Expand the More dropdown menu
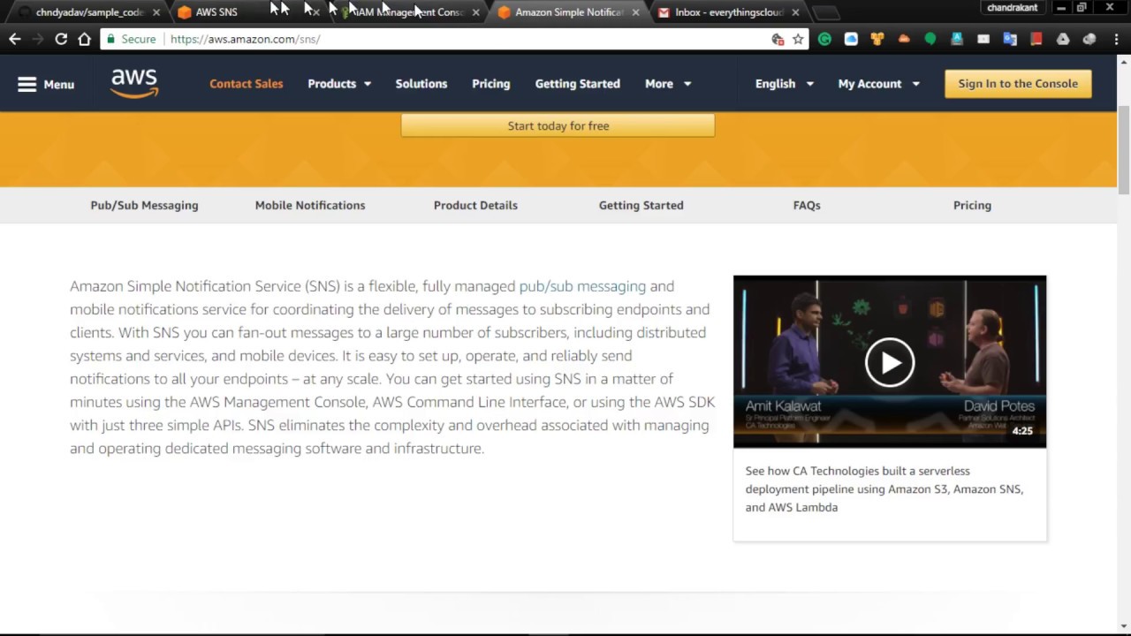This screenshot has height=636, width=1131. pyautogui.click(x=668, y=84)
